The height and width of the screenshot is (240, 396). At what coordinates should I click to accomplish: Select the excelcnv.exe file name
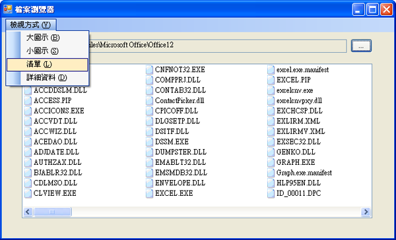295,90
